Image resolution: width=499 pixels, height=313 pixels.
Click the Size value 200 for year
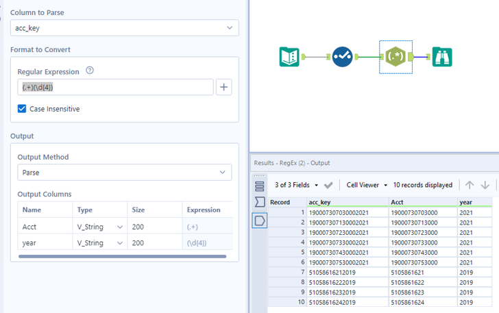pos(155,242)
